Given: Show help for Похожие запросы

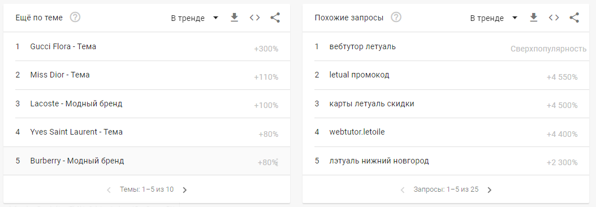Looking at the screenshot, I should pos(396,18).
